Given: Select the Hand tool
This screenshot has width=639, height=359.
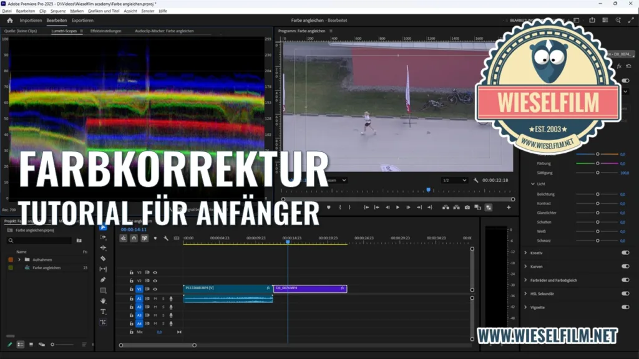Looking at the screenshot, I should [102, 301].
